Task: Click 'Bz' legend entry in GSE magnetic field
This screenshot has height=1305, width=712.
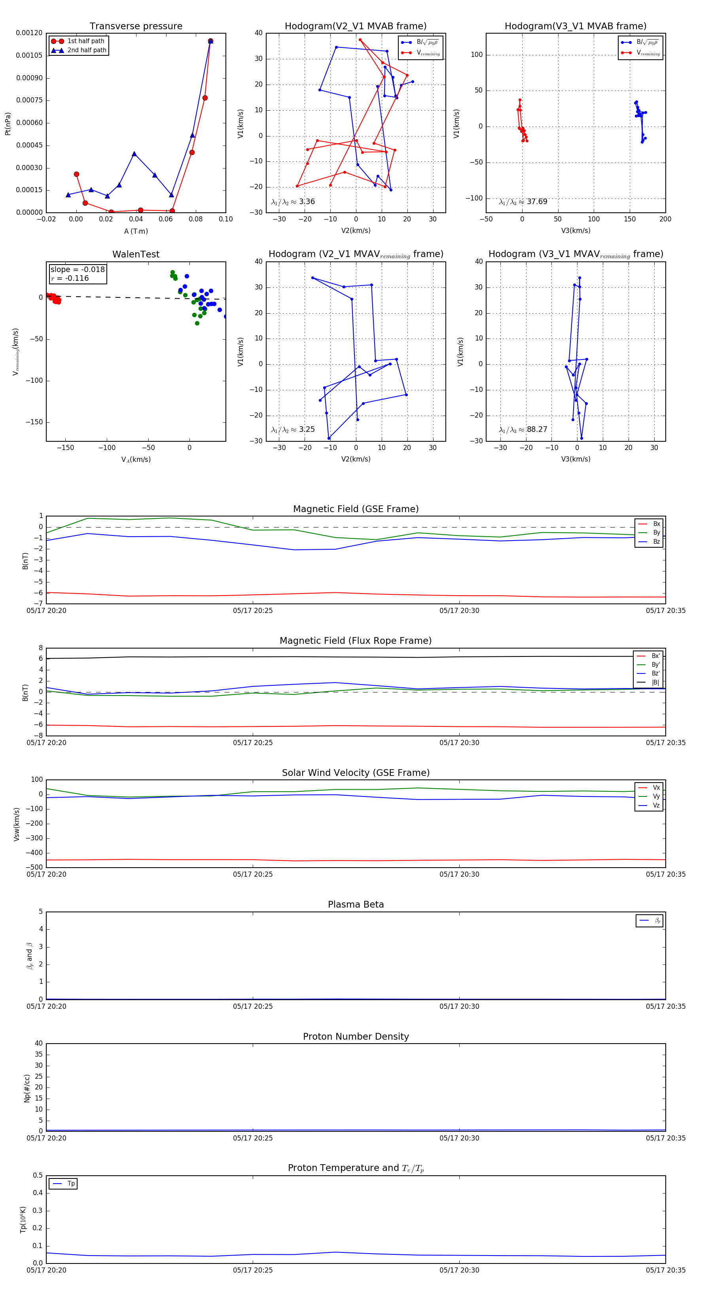Action: 649,541
